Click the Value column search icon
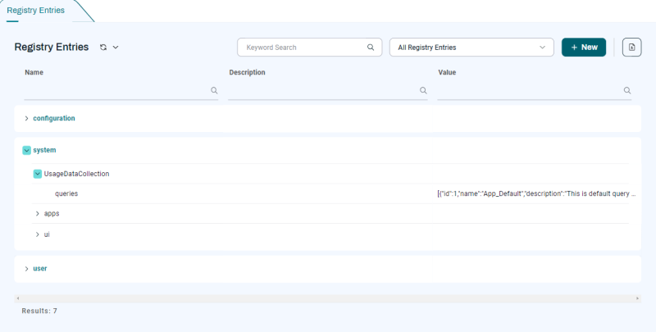Image resolution: width=656 pixels, height=332 pixels. pos(627,91)
